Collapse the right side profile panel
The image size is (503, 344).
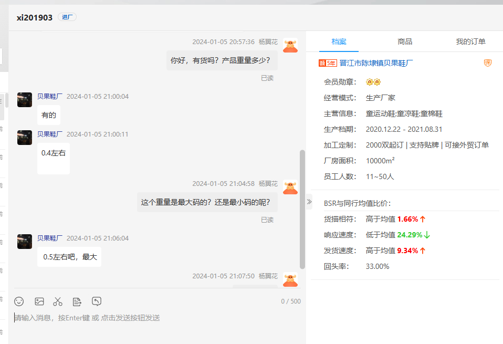tap(309, 201)
